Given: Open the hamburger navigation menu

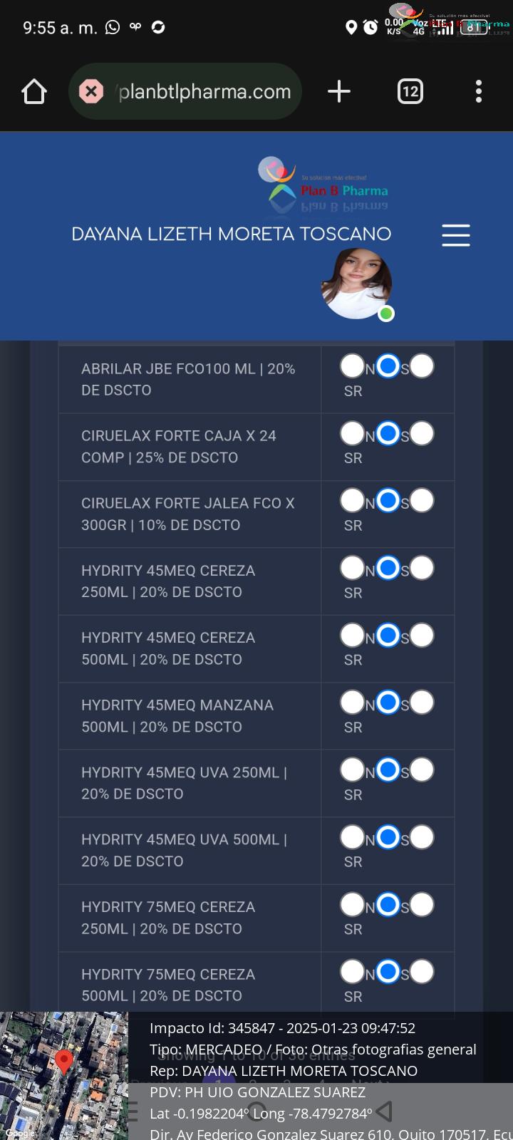Looking at the screenshot, I should tap(456, 235).
